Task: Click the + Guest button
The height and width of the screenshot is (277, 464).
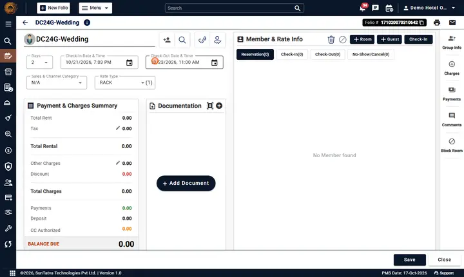Action: [x=389, y=39]
